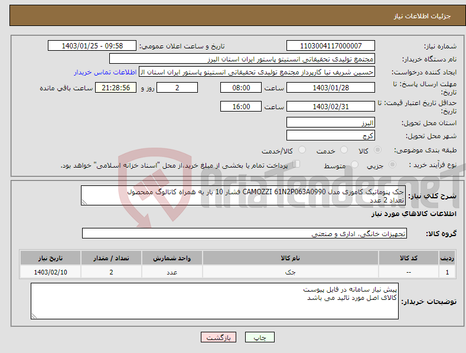
Task: Choose the متوسط purchase type radio
Action: (x=354, y=164)
